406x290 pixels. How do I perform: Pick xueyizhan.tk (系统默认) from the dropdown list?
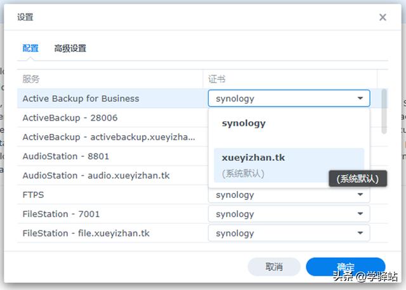tap(289, 165)
